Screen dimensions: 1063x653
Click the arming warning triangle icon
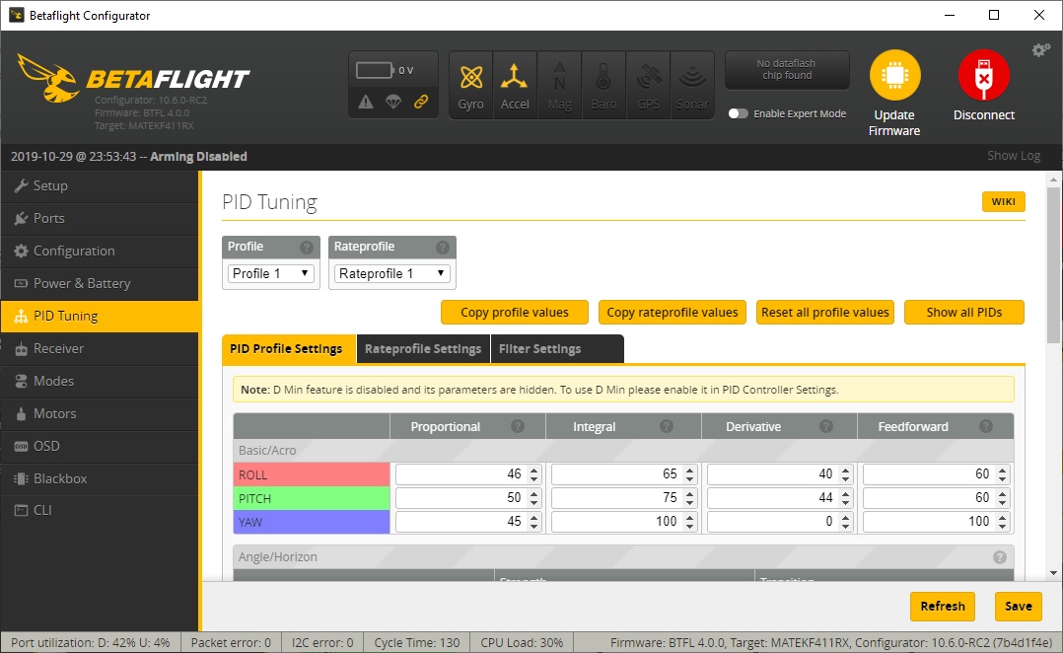point(366,102)
